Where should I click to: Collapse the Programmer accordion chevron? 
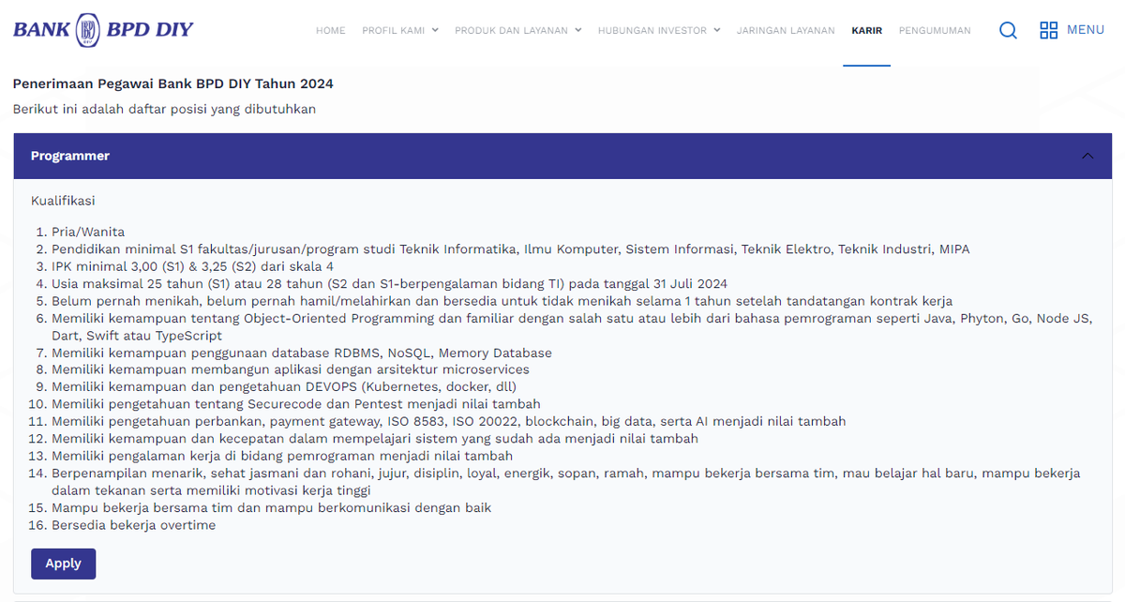click(1087, 156)
